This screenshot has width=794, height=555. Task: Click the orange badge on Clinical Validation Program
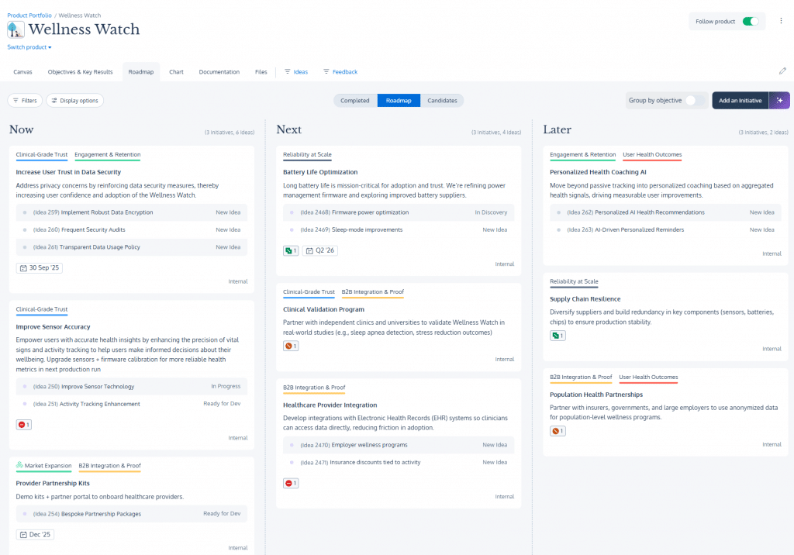tap(291, 346)
